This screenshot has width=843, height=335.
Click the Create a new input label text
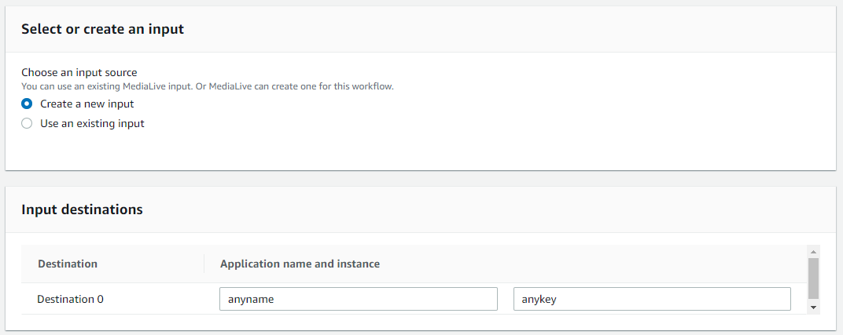click(87, 104)
